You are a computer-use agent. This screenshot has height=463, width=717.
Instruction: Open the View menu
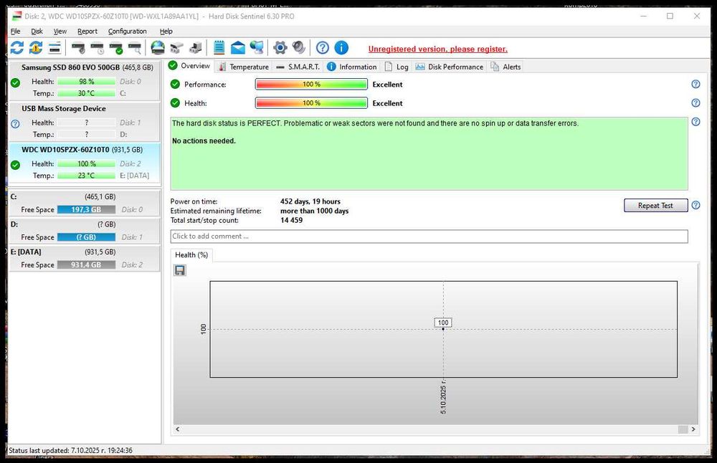coord(60,31)
